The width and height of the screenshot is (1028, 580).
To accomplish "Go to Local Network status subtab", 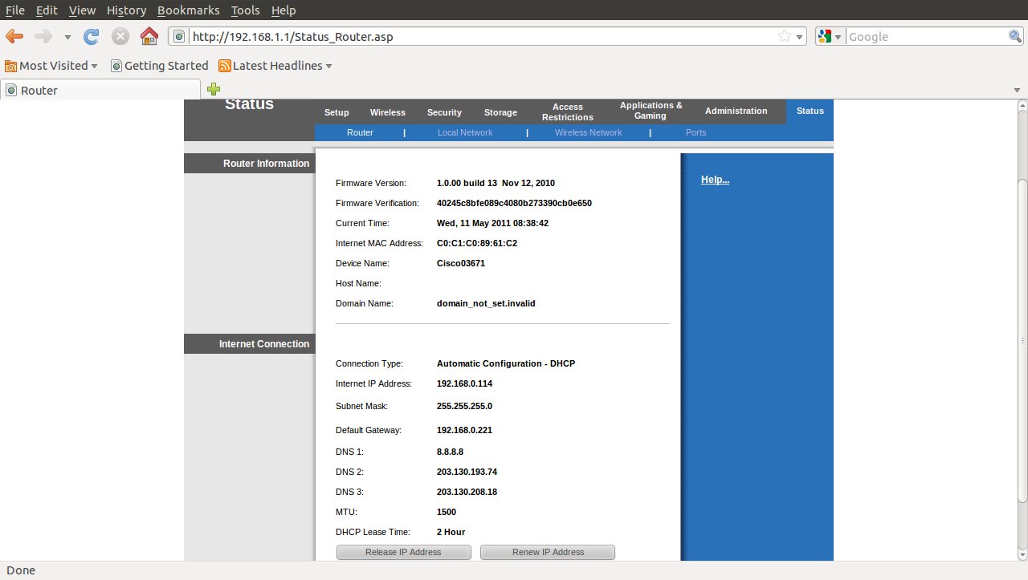I will [x=465, y=132].
